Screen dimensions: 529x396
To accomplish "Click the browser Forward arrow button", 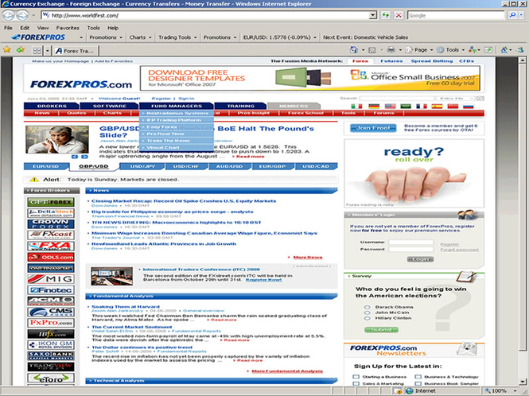I will pos(22,16).
